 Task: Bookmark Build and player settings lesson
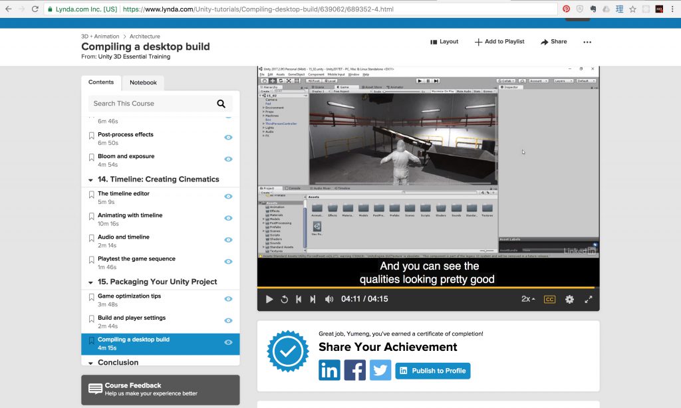click(x=91, y=319)
